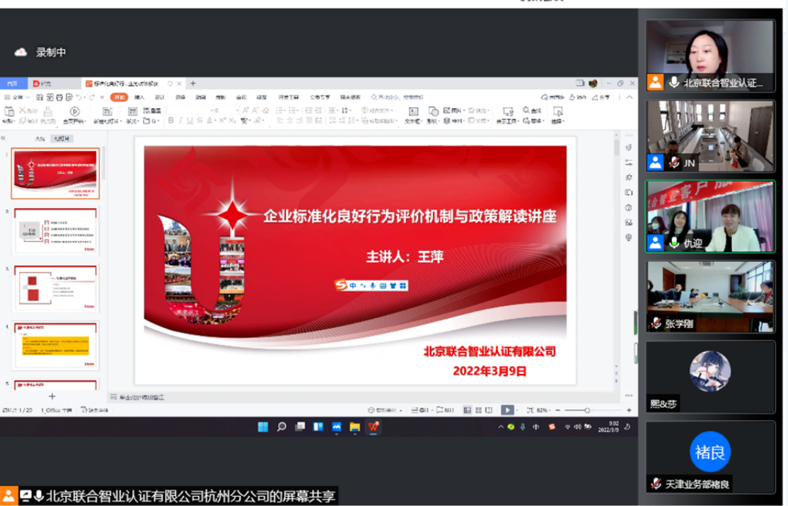Viewport: 788px width, 506px height.
Task: Click the Redo arrow in quick toolbar
Action: (x=91, y=98)
